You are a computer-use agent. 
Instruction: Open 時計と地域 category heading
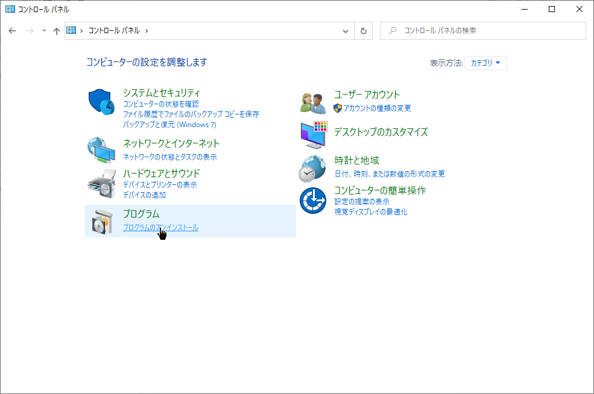[356, 160]
